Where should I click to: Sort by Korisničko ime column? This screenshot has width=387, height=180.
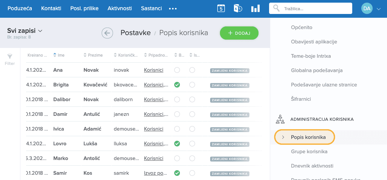click(125, 55)
